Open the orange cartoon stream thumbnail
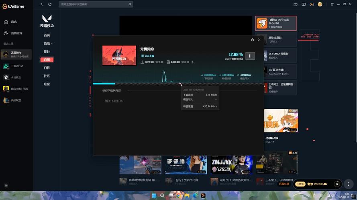Viewport: 357px width, 200px height. coord(281,121)
